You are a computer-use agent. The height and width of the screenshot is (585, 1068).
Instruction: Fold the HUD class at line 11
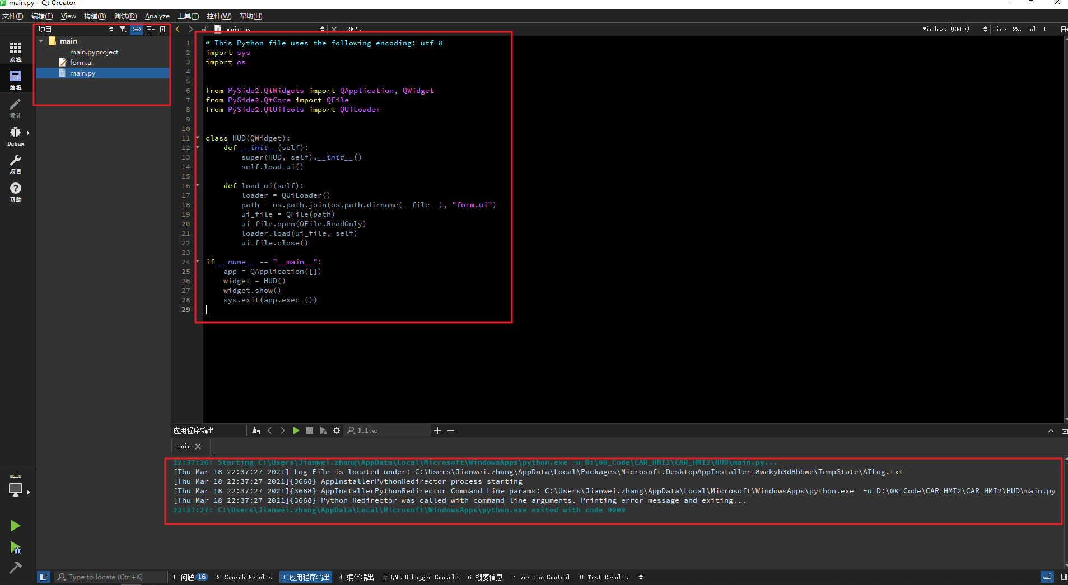(198, 138)
